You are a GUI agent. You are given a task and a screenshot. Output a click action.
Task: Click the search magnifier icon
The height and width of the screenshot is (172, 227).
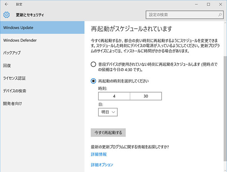(x=220, y=15)
